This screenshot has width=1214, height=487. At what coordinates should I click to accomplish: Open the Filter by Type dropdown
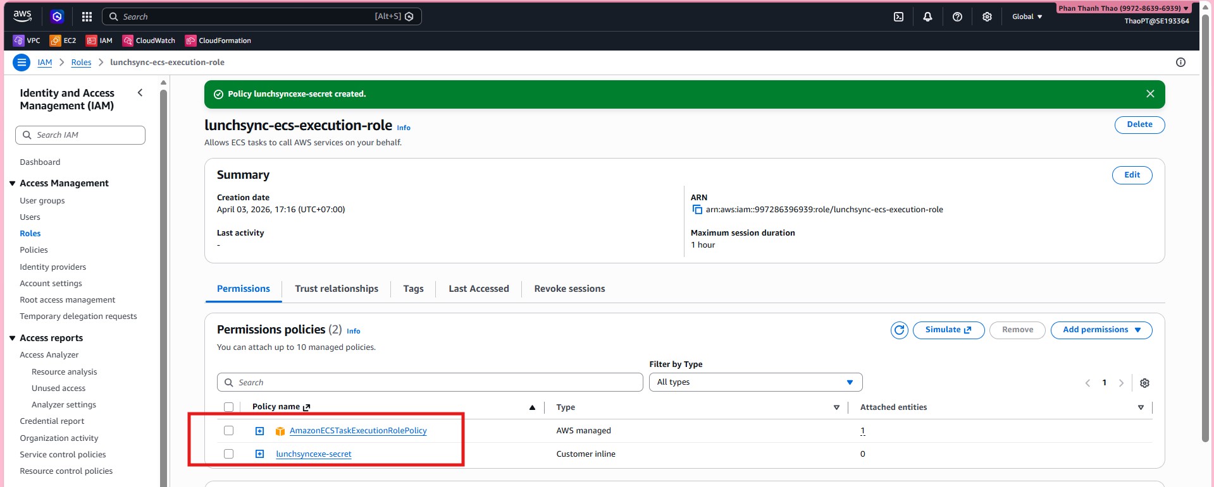point(755,382)
